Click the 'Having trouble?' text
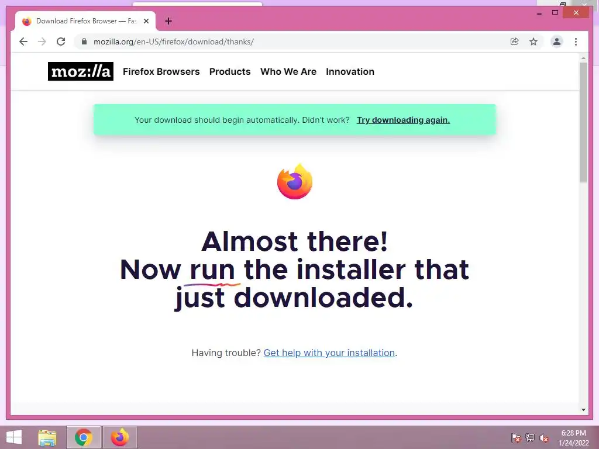The image size is (599, 449). pyautogui.click(x=226, y=353)
